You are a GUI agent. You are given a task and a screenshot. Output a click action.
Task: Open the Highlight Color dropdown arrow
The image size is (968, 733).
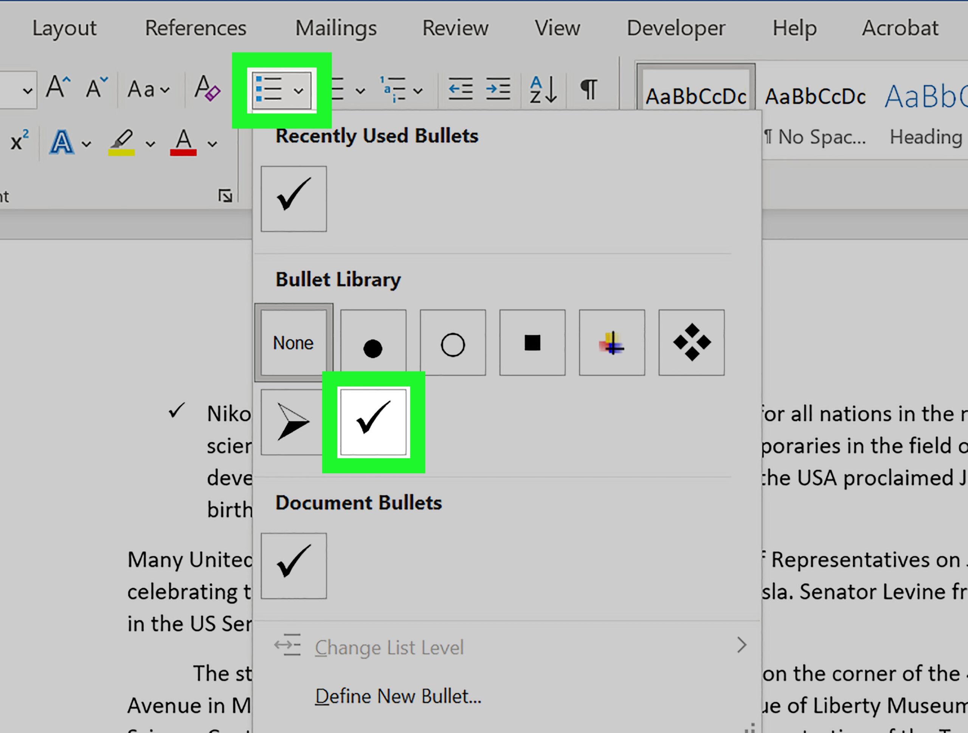pyautogui.click(x=150, y=144)
